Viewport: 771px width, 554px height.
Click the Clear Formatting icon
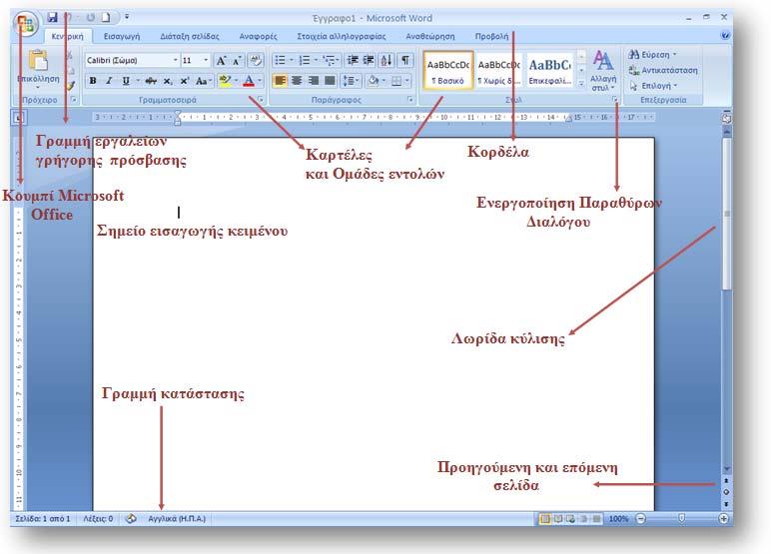(256, 61)
